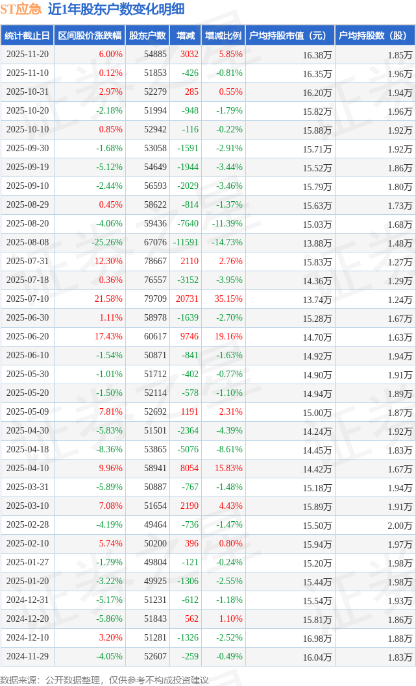Viewport: 416px width, 686px height.
Task: Select the 2024-11-29 date cell
Action: [x=27, y=657]
